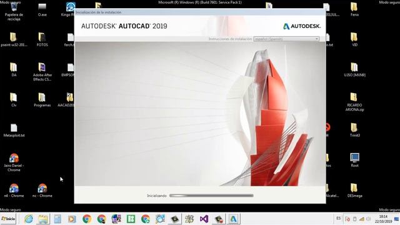Open the Papelera de reciclaje desktop icon

(14, 11)
